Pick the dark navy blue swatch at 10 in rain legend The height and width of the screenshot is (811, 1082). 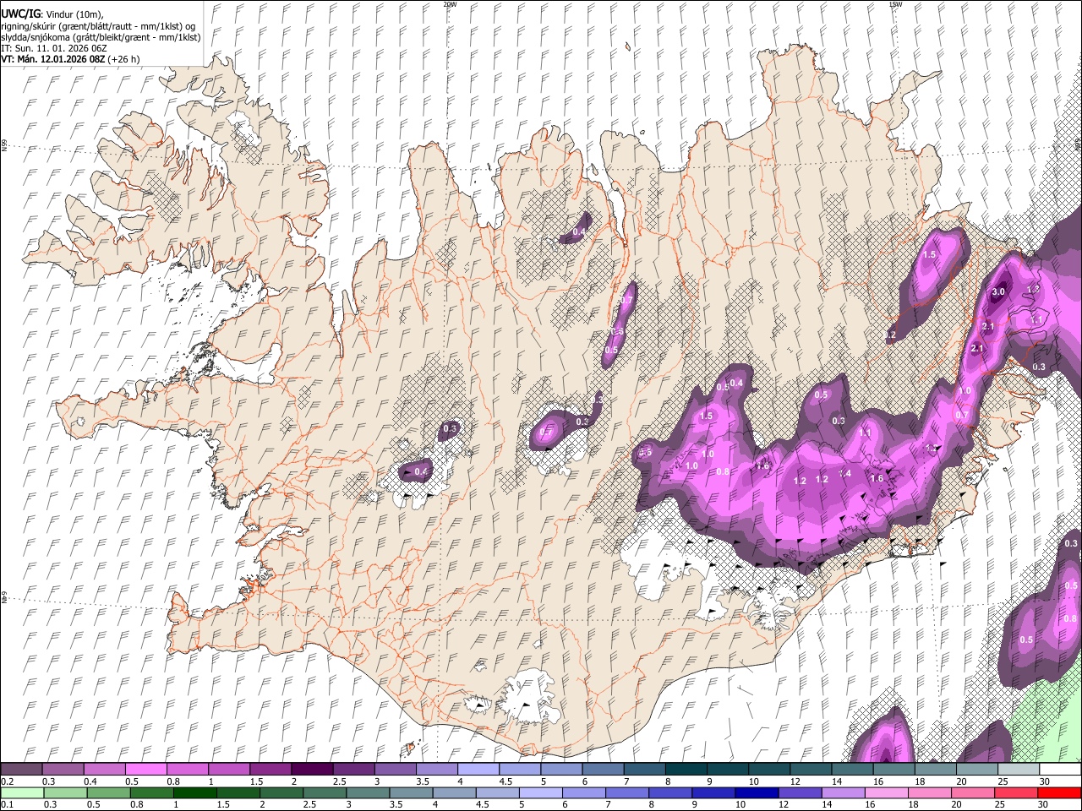tap(757, 793)
